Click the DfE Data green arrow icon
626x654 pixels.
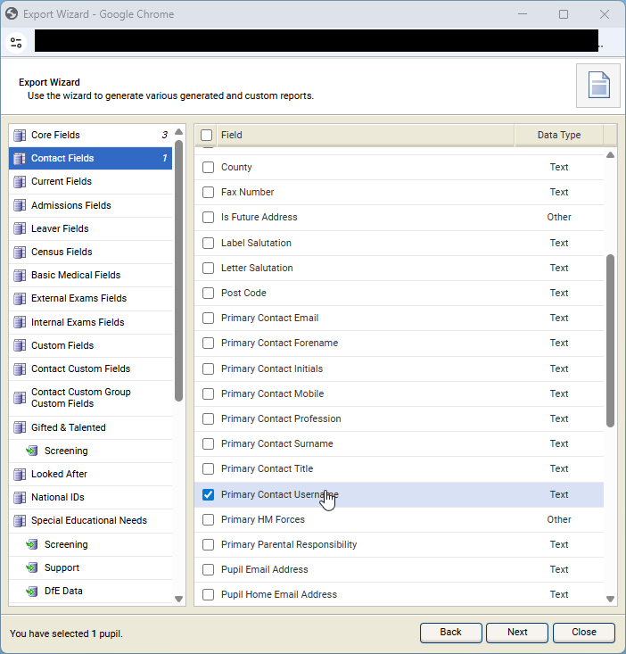33,592
